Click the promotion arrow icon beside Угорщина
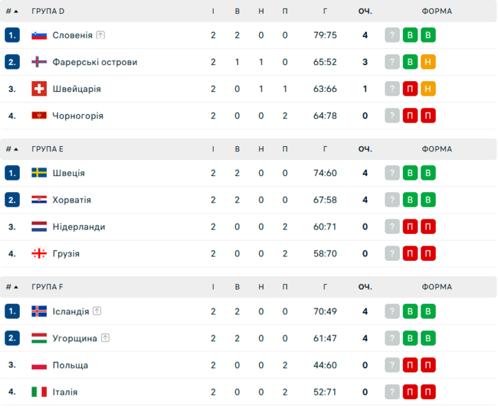The width and height of the screenshot is (498, 410). pyautogui.click(x=105, y=338)
